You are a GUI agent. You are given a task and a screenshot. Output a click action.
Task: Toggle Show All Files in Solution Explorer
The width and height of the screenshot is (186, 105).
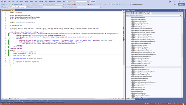(142, 13)
